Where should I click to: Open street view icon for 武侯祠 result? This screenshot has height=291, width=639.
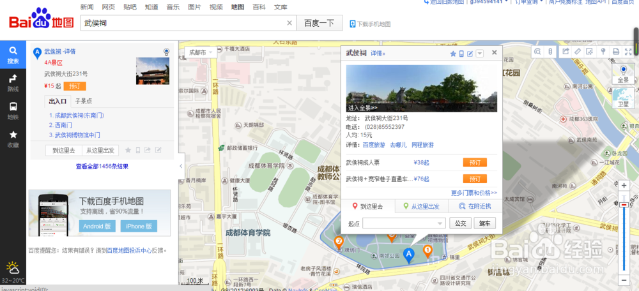(166, 52)
